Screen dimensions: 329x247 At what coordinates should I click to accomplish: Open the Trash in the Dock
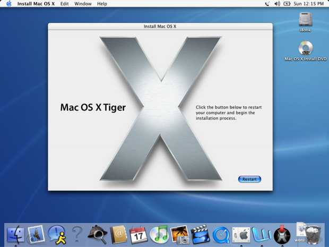pyautogui.click(x=313, y=235)
